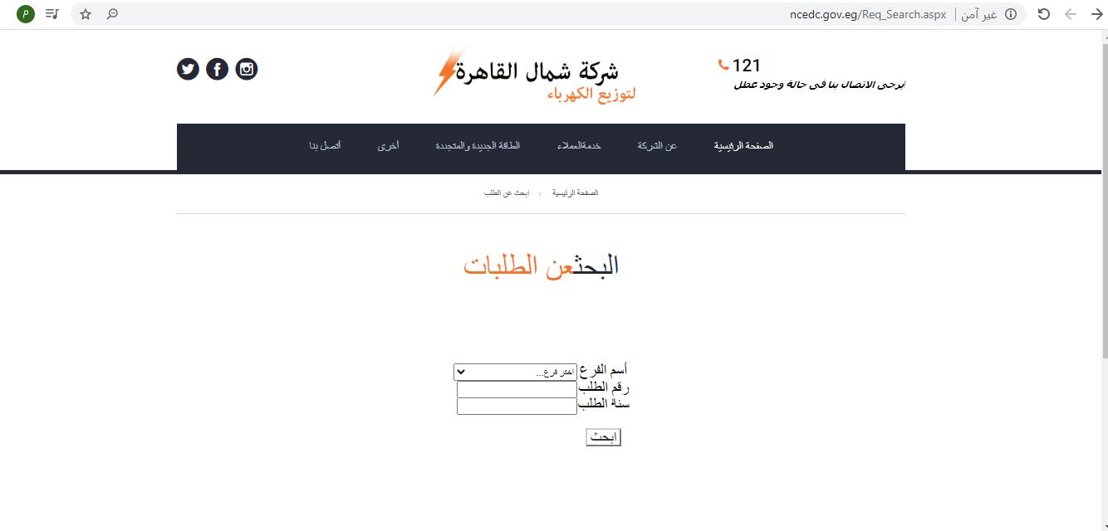Image resolution: width=1108 pixels, height=531 pixels.
Task: Open the company's Twitter page icon
Action: coord(188,70)
